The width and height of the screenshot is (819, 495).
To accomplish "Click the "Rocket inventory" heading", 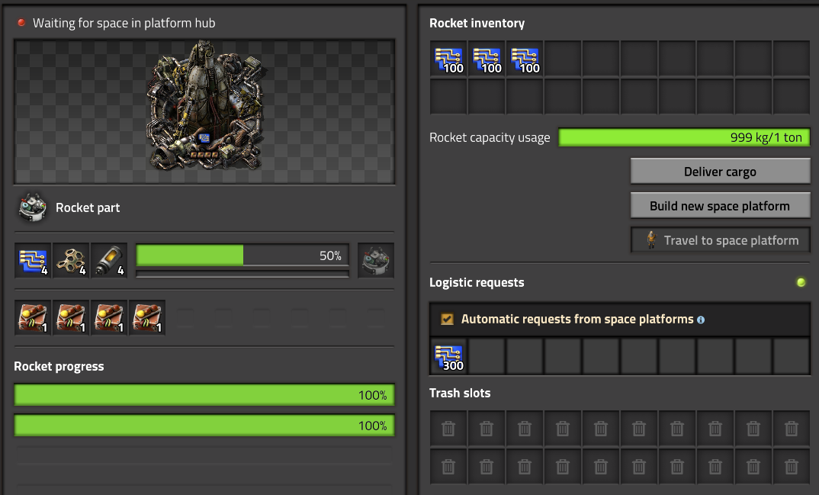I will [477, 23].
